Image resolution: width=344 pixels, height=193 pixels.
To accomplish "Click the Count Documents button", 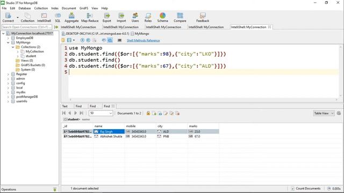I will [306, 188].
